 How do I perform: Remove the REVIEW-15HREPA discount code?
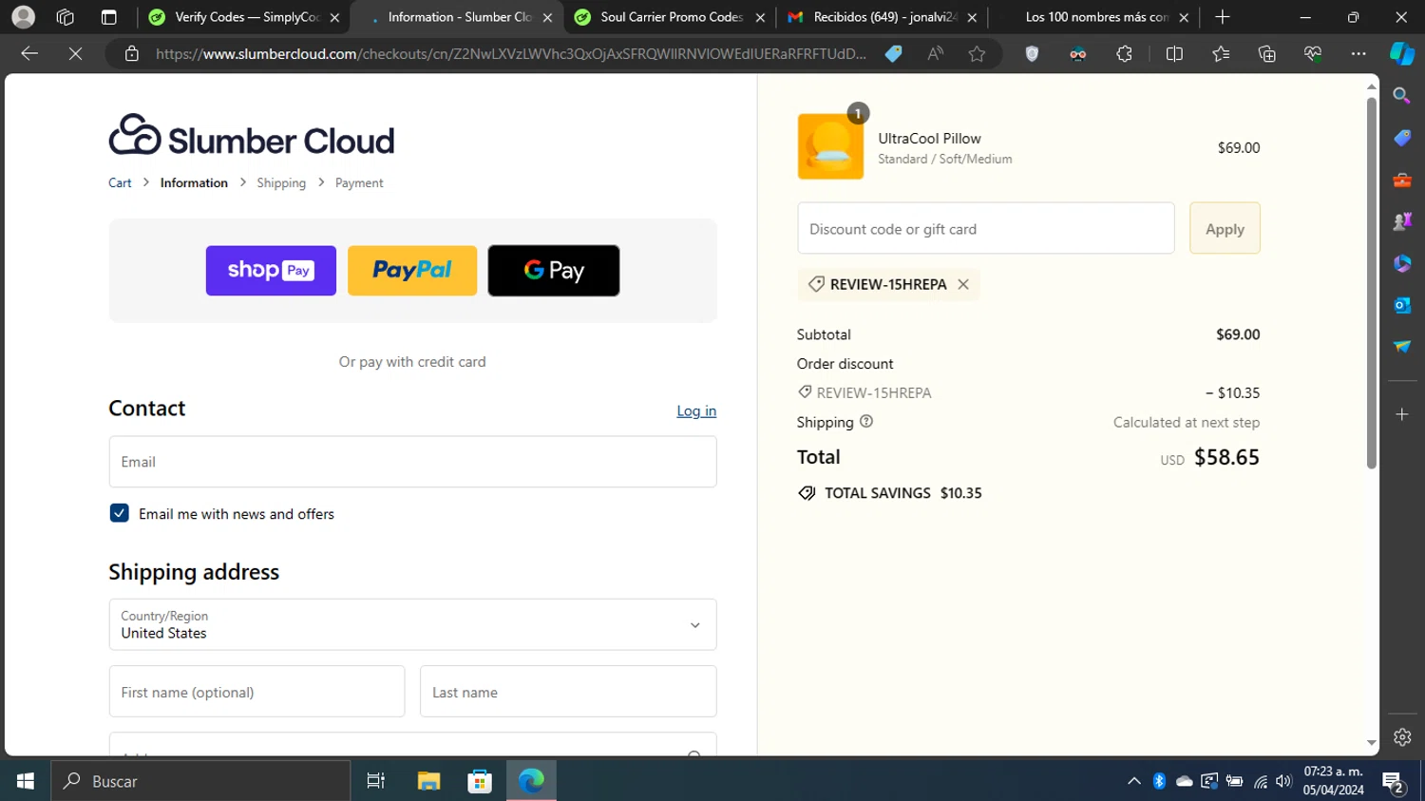pos(963,284)
